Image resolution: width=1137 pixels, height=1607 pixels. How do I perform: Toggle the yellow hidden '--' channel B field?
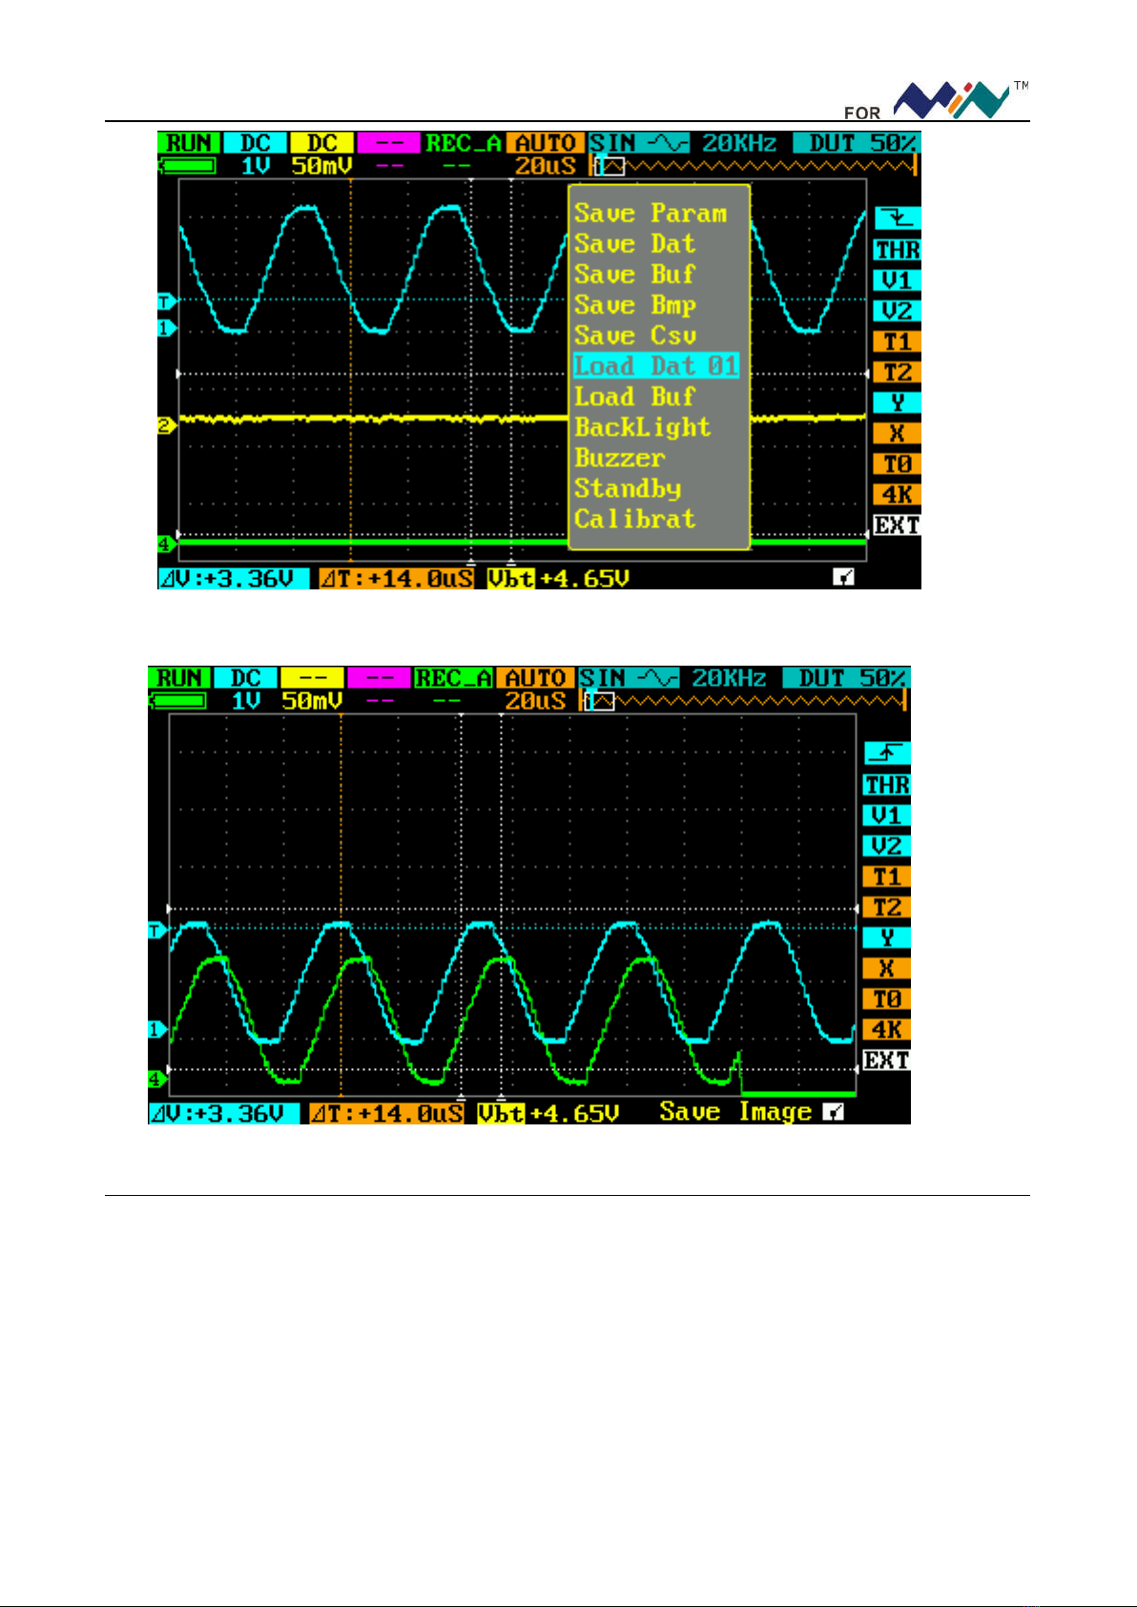point(312,678)
